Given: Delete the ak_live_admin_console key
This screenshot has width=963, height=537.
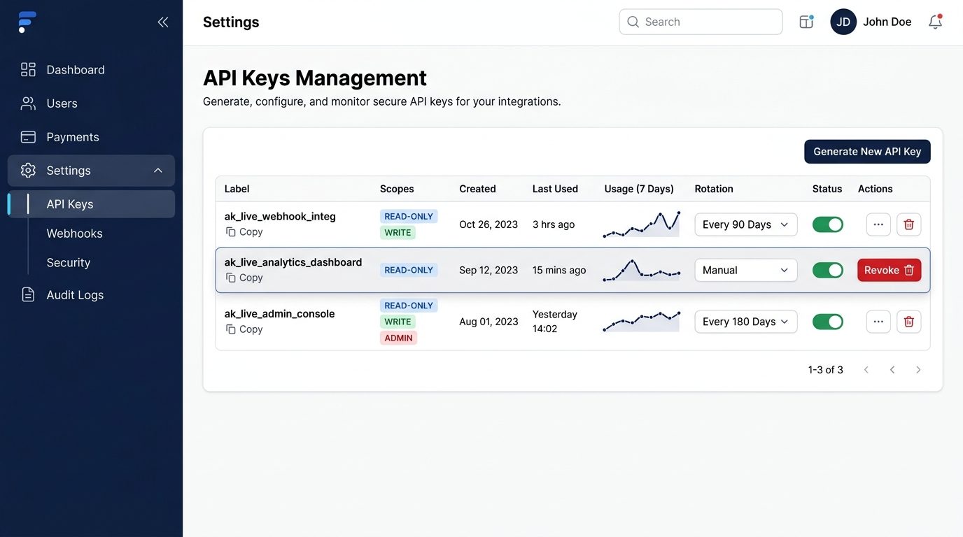Looking at the screenshot, I should point(909,322).
